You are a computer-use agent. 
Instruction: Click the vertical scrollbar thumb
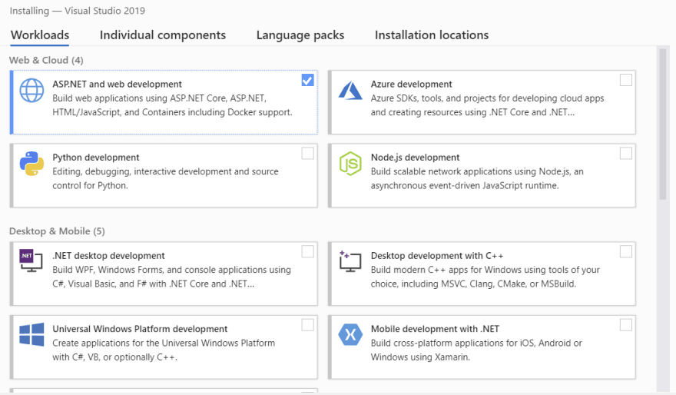663,124
